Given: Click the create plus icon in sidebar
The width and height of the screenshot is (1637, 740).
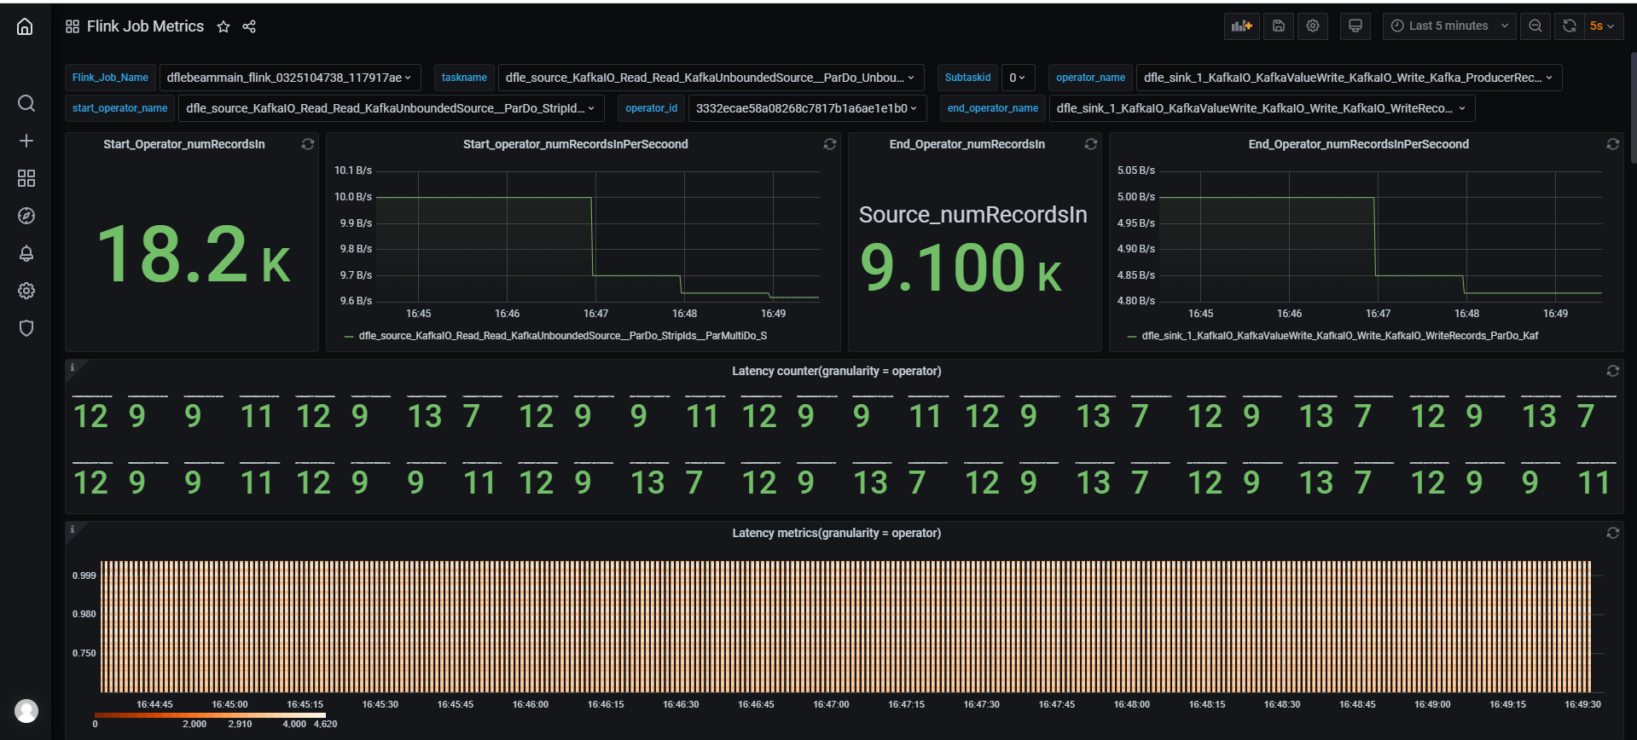Looking at the screenshot, I should coord(26,141).
